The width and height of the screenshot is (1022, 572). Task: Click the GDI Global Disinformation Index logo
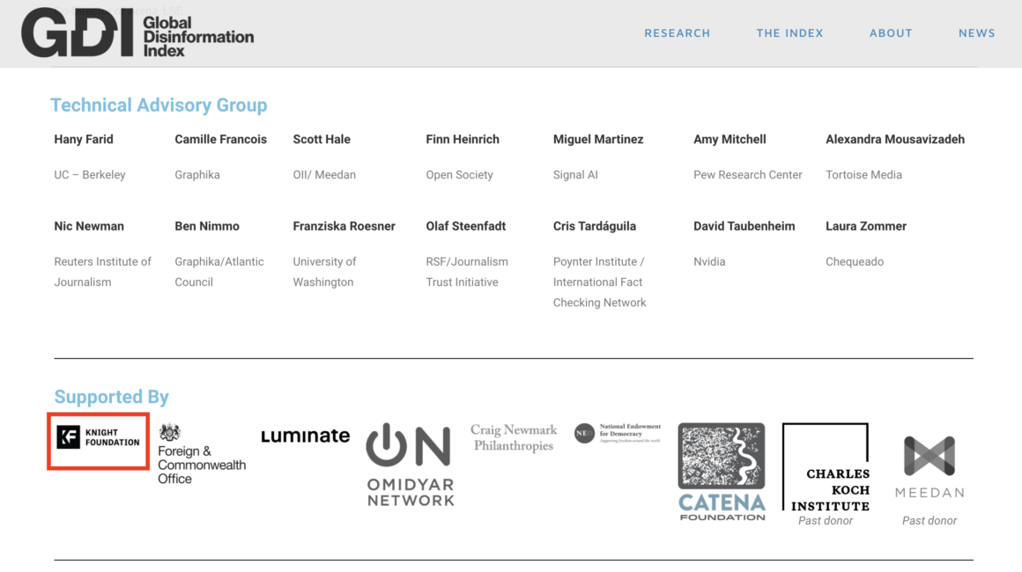pyautogui.click(x=137, y=33)
